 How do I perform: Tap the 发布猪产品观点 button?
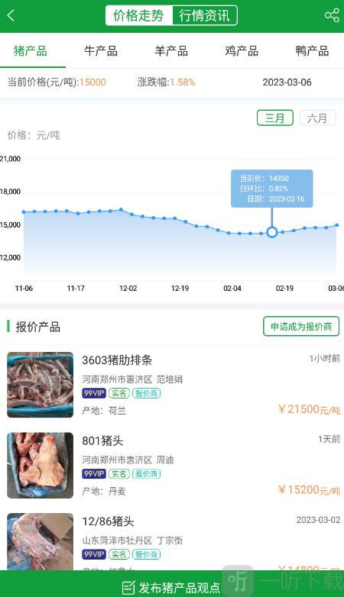coord(172,587)
